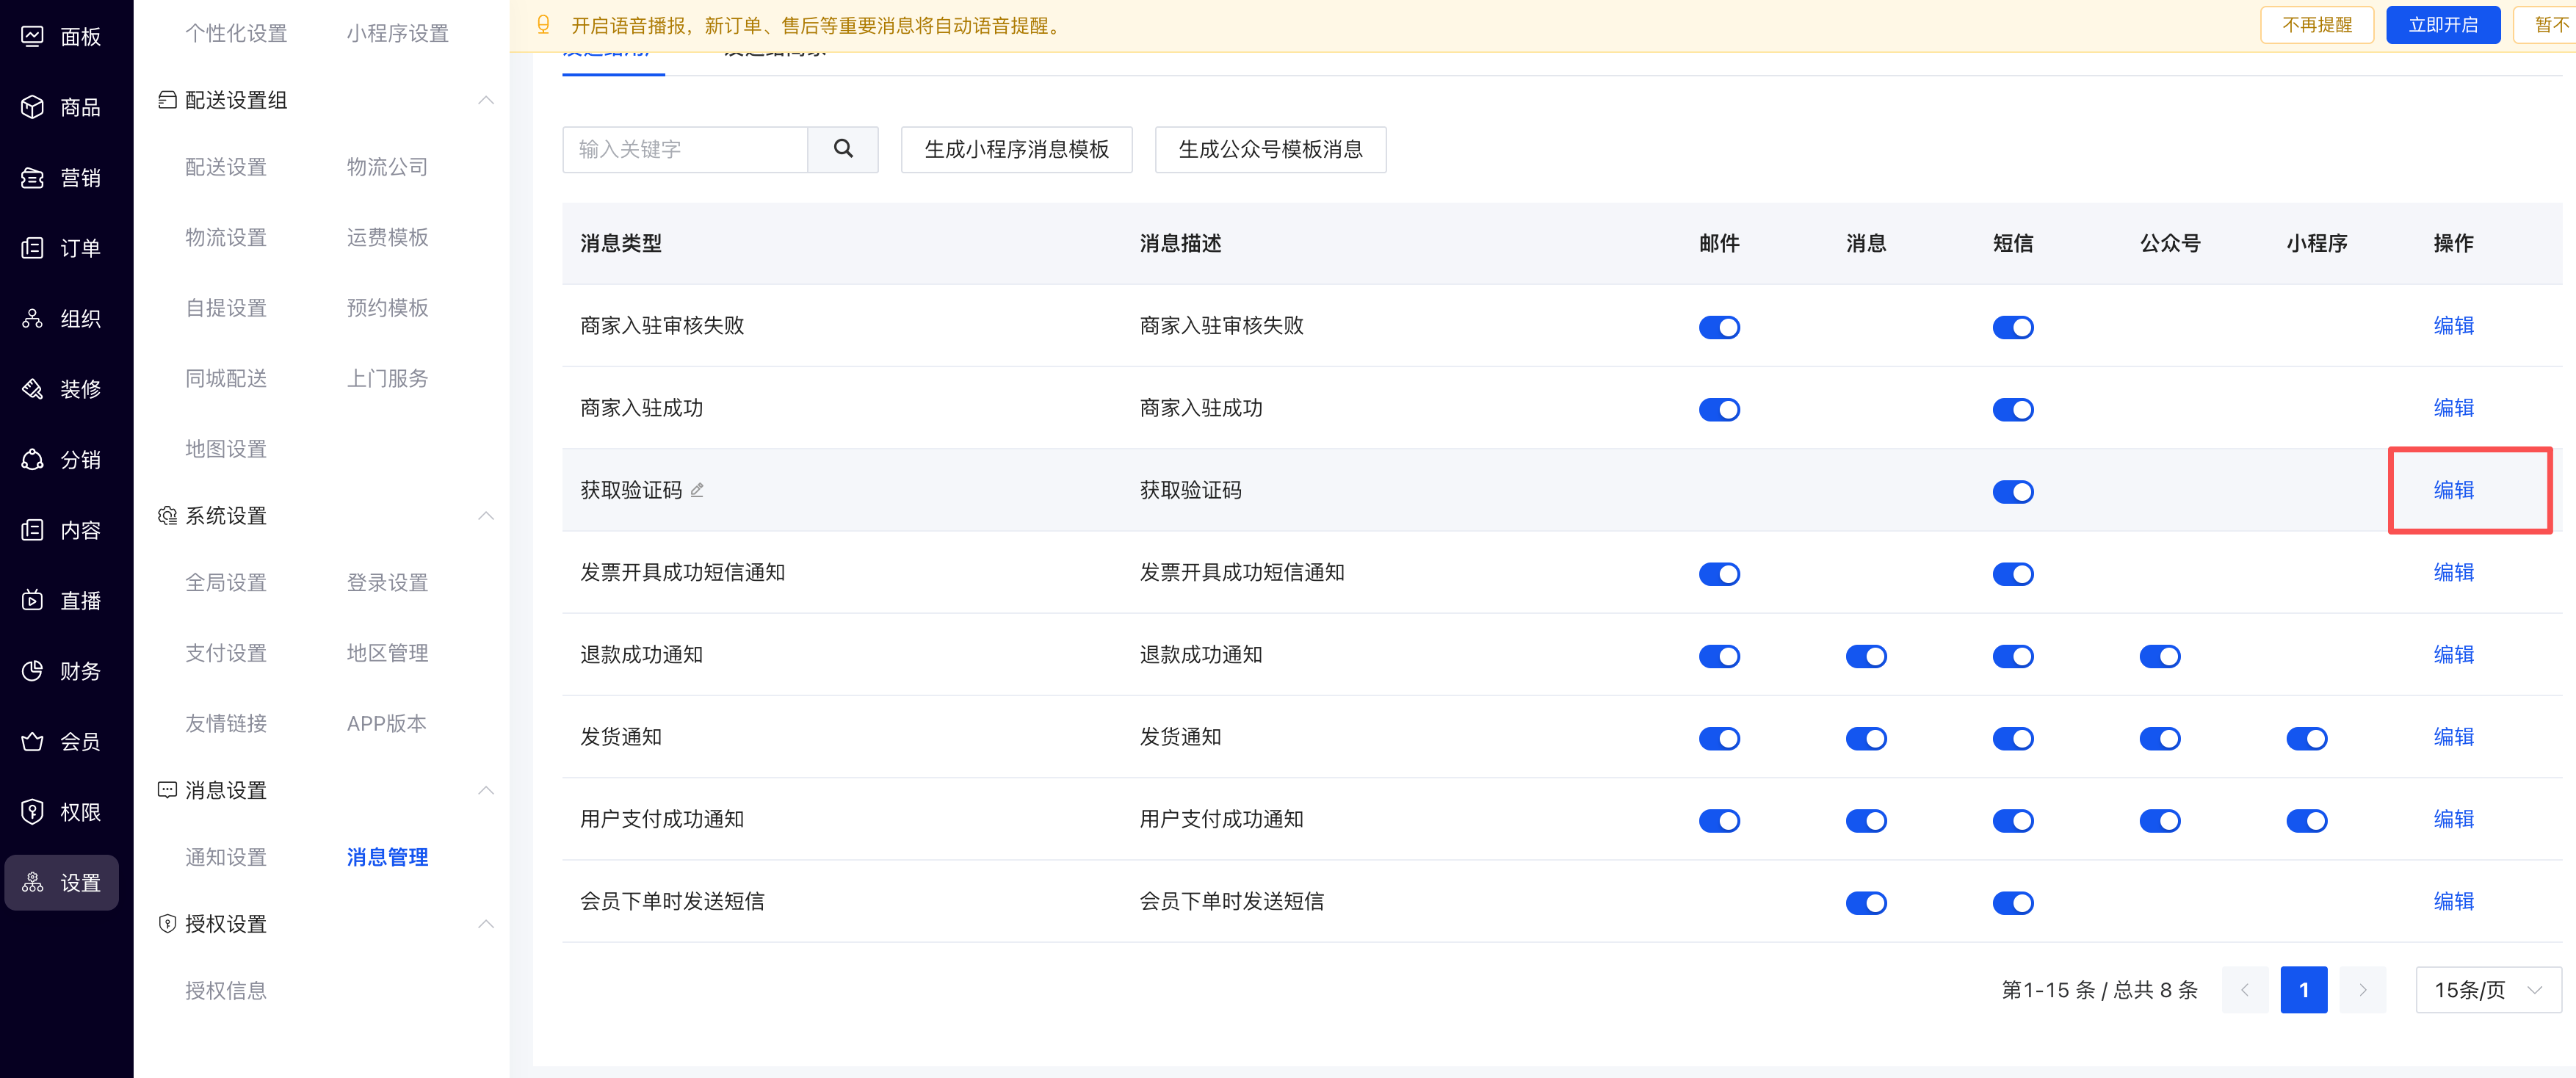Toggle 邮件 switch for 发货通知

(1719, 739)
